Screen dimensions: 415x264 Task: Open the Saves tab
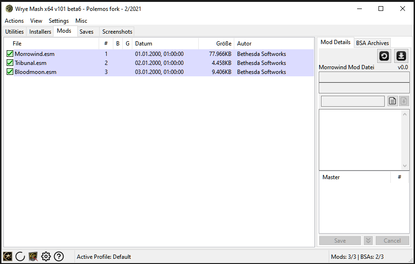tap(87, 32)
